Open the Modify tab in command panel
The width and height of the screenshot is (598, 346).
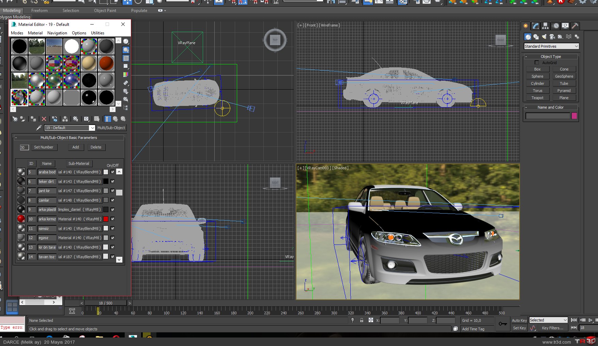click(x=536, y=26)
